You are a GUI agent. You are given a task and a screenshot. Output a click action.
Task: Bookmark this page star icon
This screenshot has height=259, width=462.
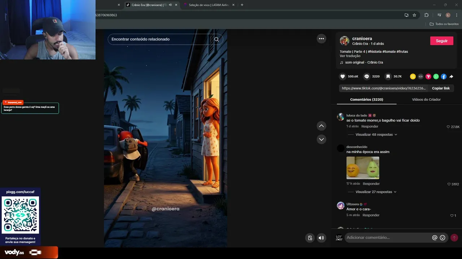(x=414, y=15)
